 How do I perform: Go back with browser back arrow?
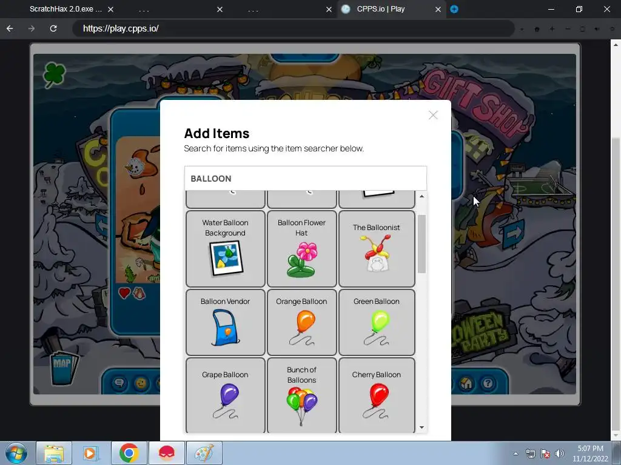(x=10, y=28)
